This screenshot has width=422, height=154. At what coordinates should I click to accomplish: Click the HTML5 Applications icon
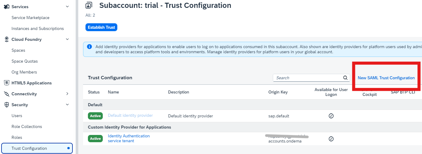tap(6, 83)
